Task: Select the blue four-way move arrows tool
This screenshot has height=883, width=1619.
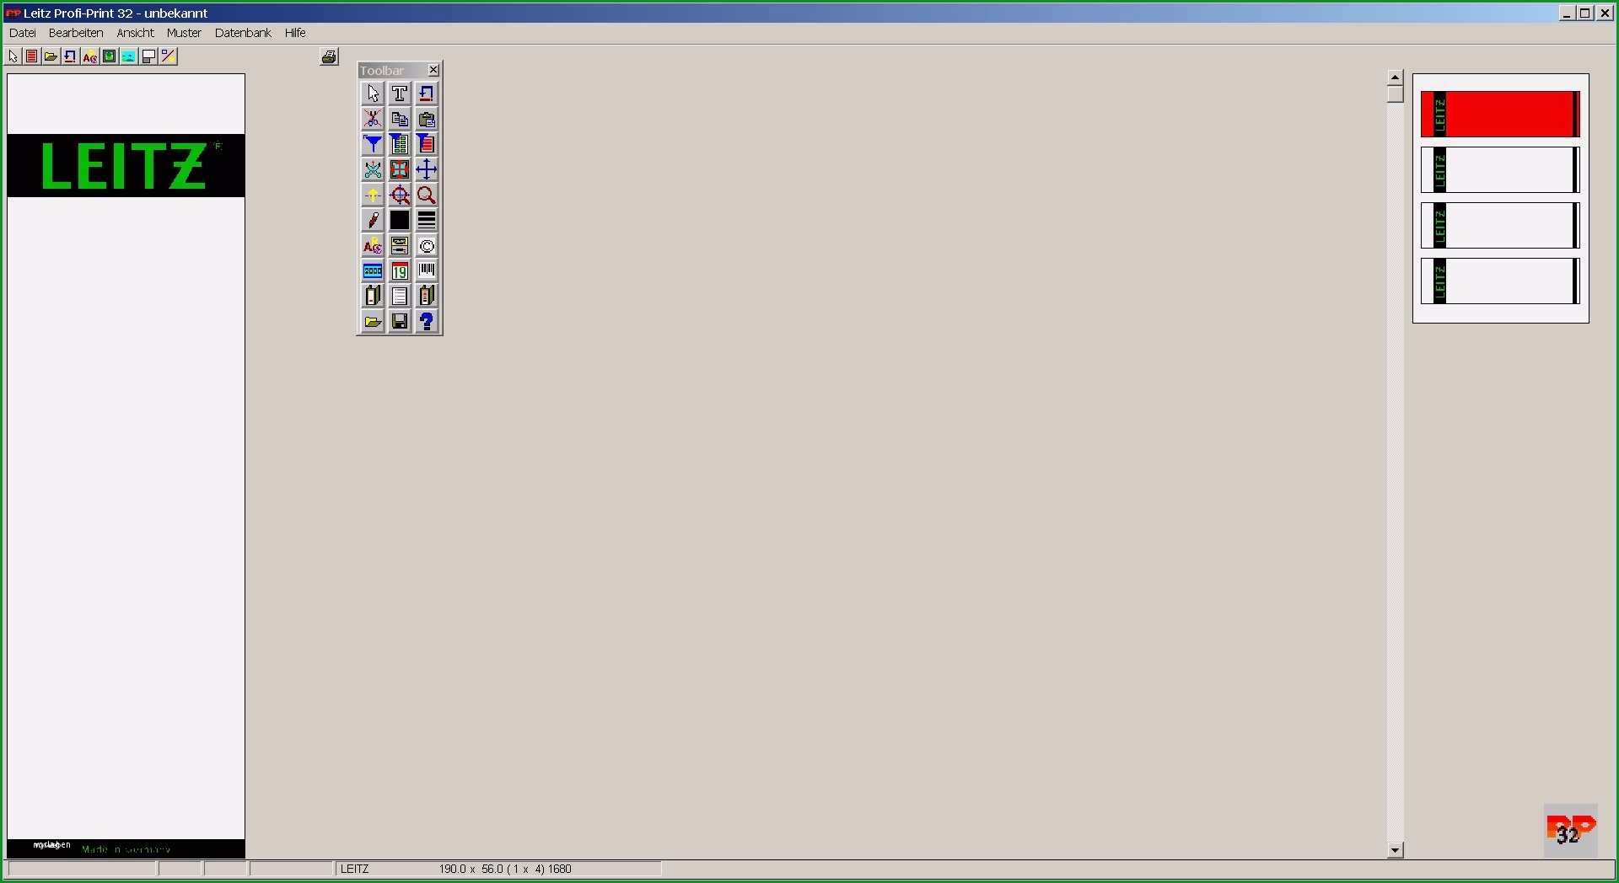Action: pos(427,169)
